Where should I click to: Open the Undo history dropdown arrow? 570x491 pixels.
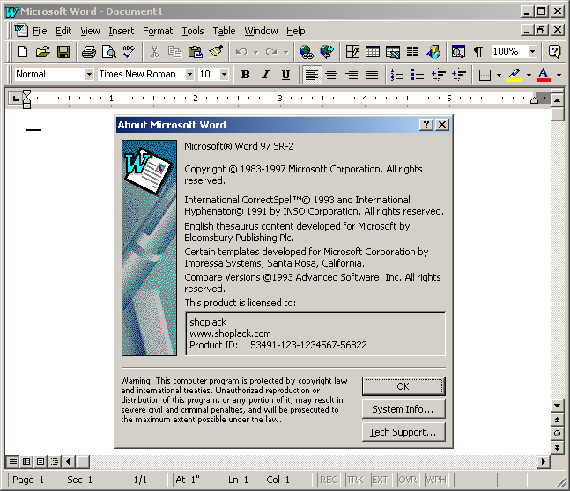coord(255,52)
